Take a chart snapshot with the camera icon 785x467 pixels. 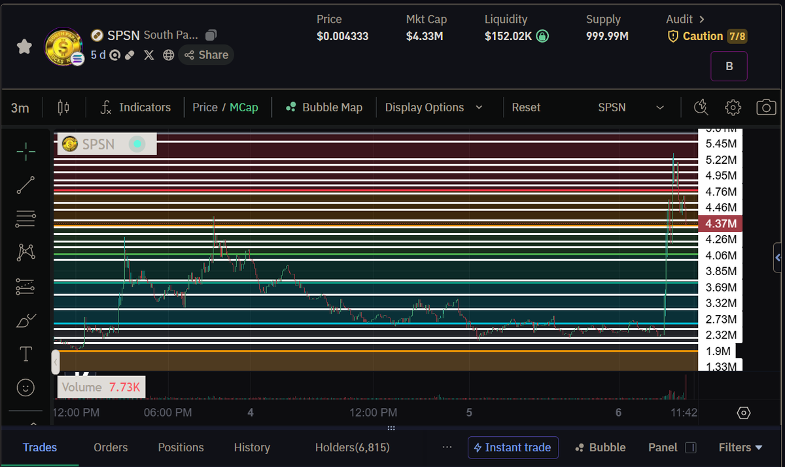pos(766,107)
